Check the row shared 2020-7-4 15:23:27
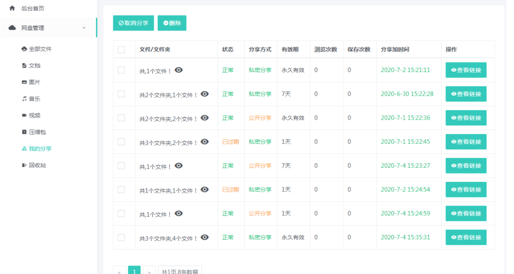 click(121, 166)
